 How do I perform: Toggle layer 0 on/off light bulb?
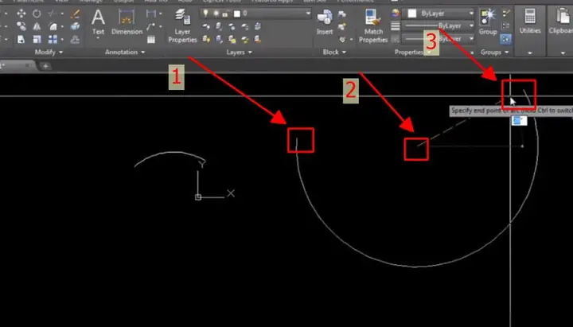206,14
